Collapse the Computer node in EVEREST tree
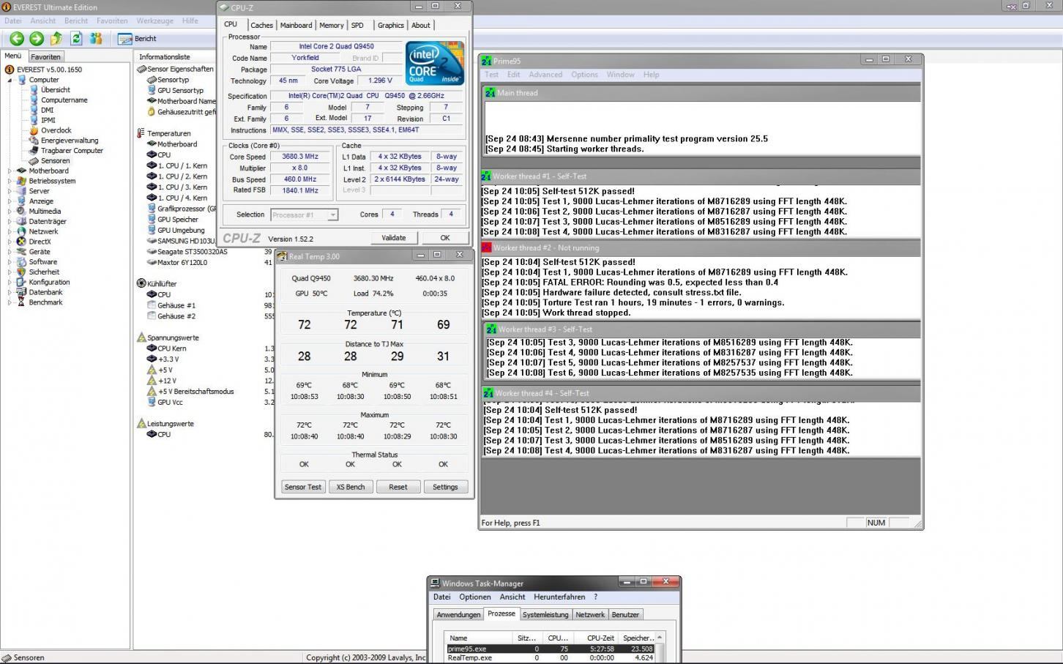The width and height of the screenshot is (1063, 664). tap(10, 80)
